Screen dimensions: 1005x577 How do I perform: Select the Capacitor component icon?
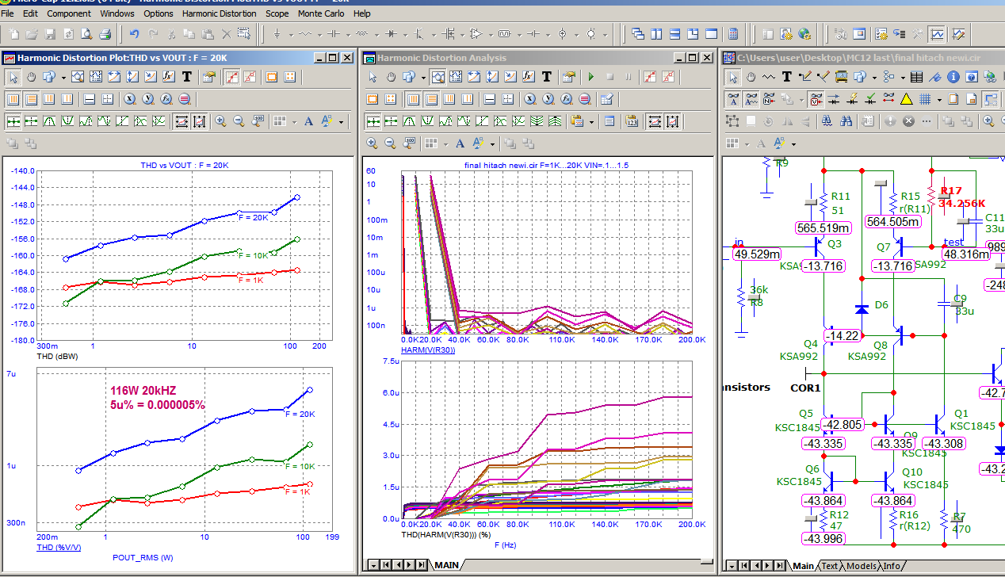click(333, 34)
